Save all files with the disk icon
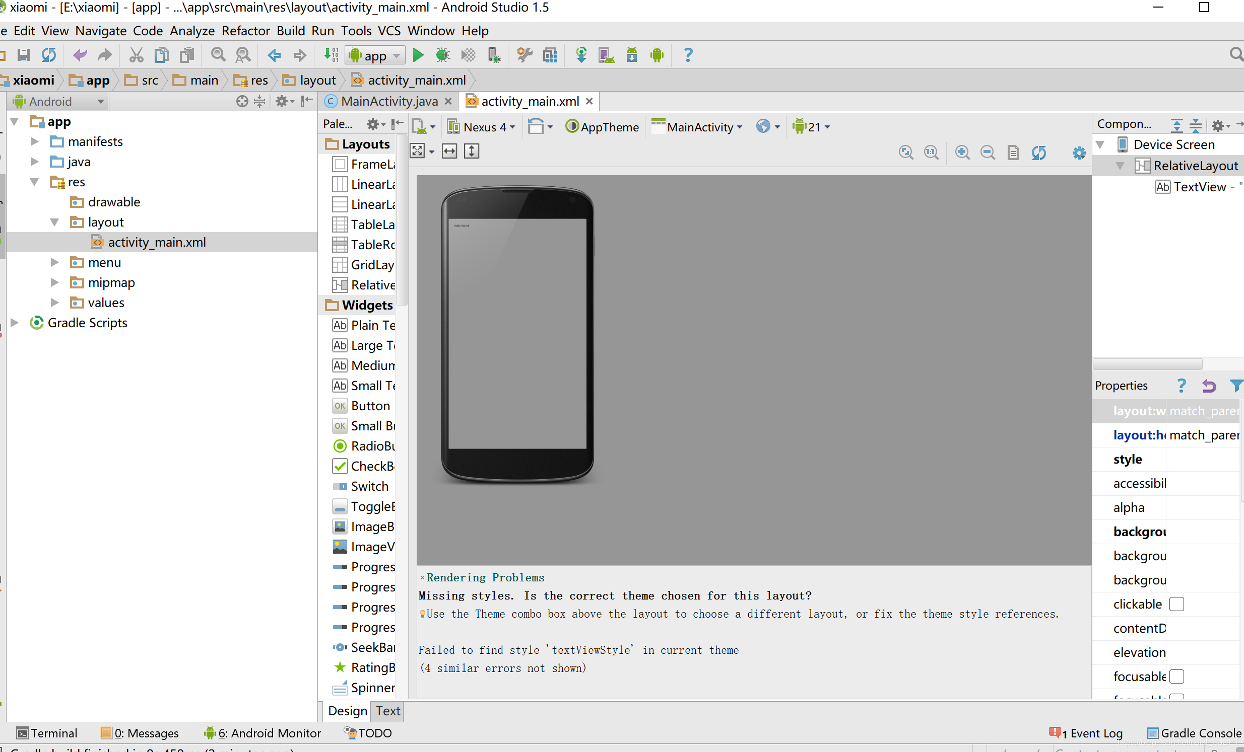 coord(23,54)
